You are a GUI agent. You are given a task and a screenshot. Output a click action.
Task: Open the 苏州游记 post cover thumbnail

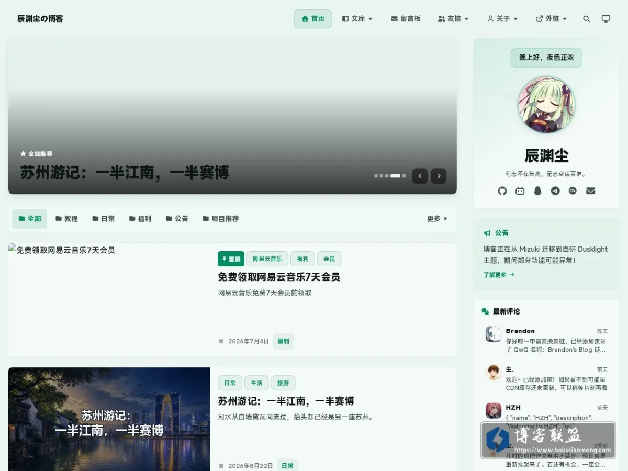pyautogui.click(x=109, y=419)
